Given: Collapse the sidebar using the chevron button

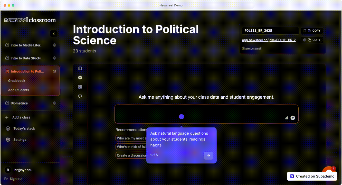Looking at the screenshot, I should point(54,34).
